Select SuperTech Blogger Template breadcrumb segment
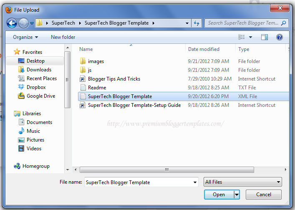Viewport: 295px width, 210px height. [116, 23]
